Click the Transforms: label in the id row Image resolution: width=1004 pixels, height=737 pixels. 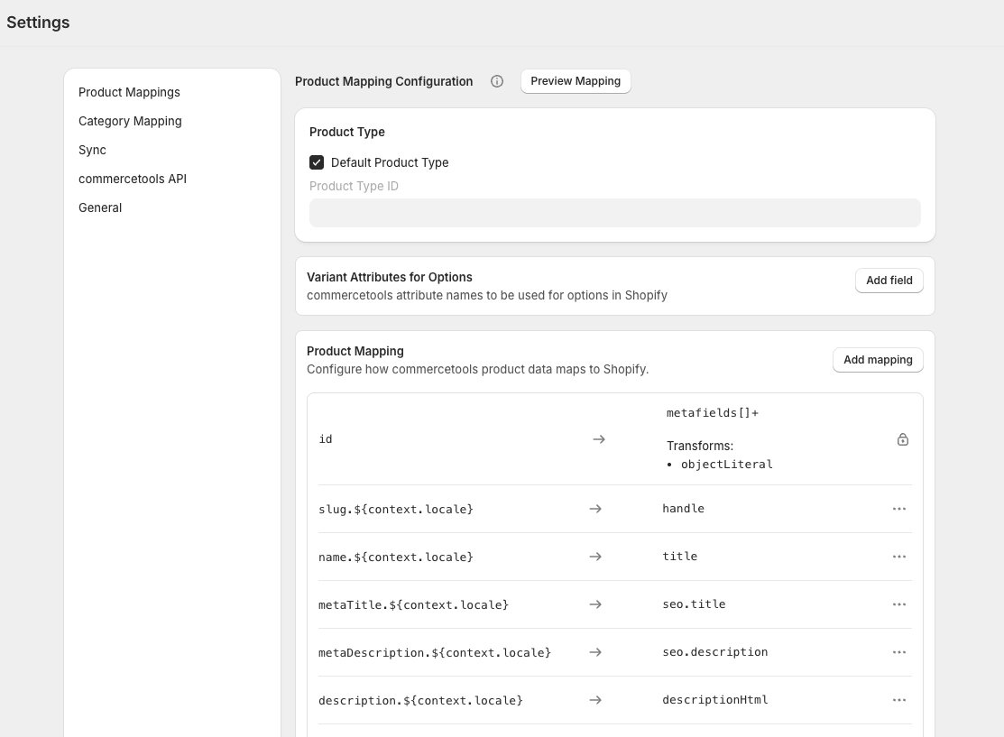pyautogui.click(x=700, y=446)
